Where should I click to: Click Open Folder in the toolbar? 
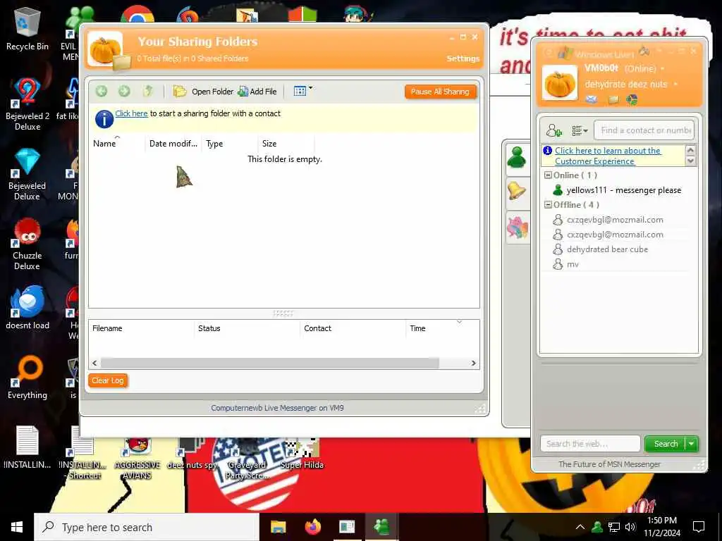pos(204,92)
